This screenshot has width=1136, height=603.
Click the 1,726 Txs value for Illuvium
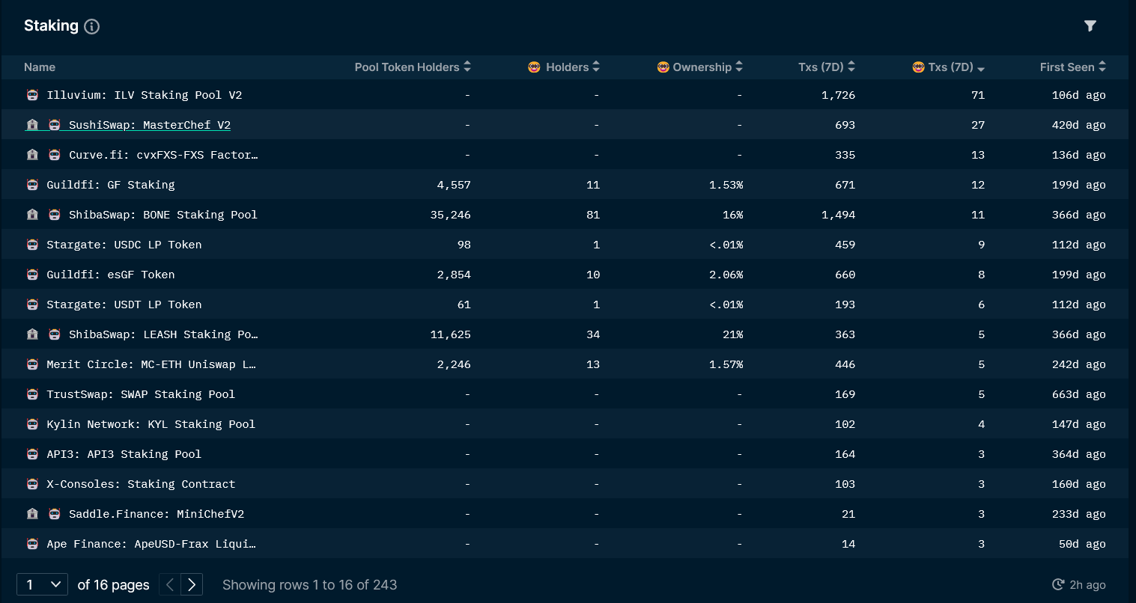pos(838,95)
